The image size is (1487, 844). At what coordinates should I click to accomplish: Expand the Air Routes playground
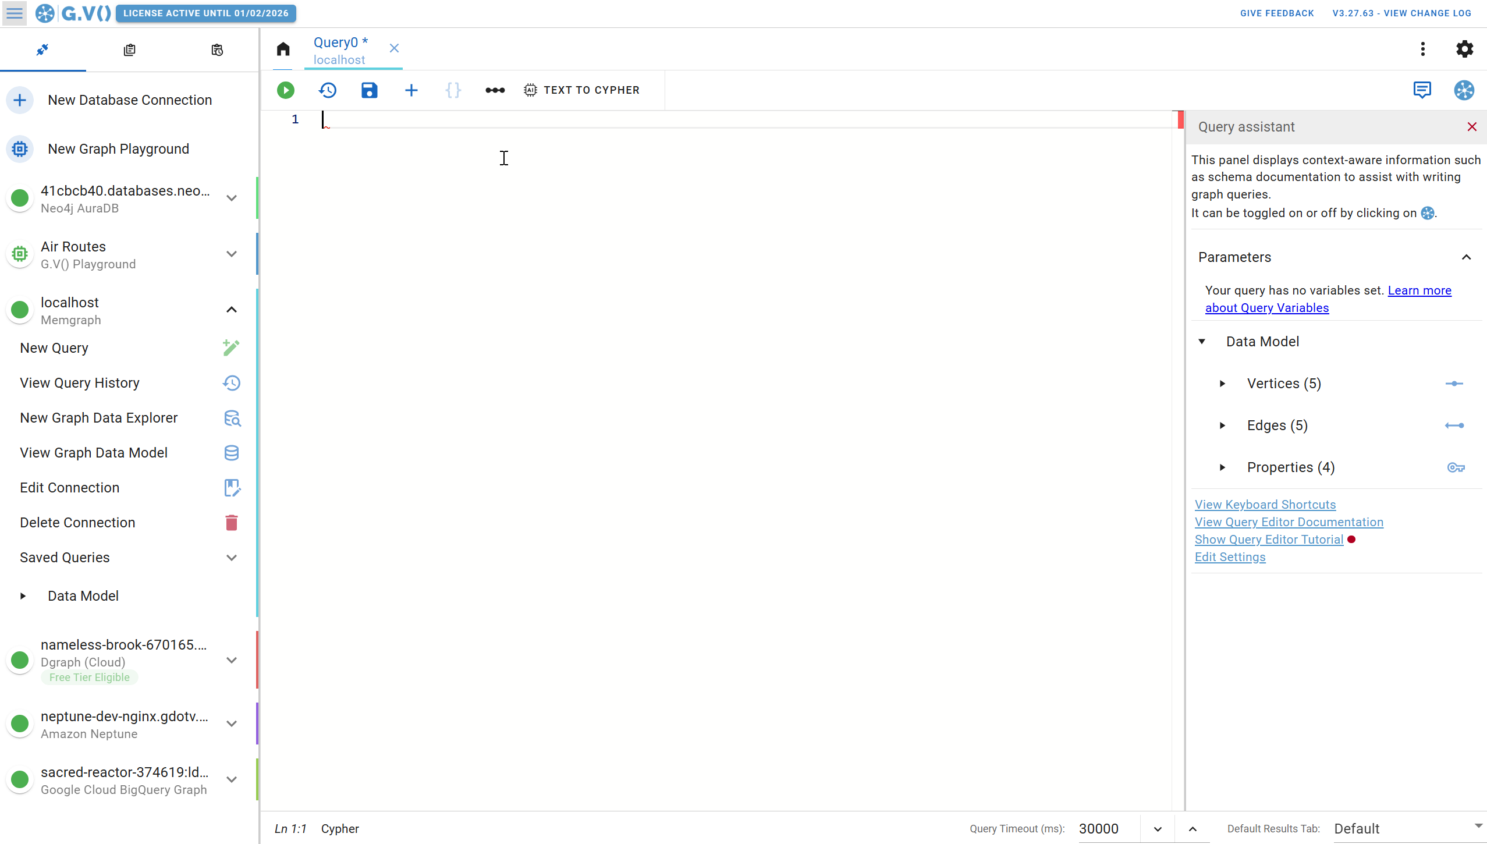(231, 254)
